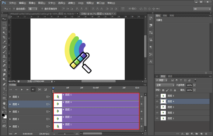213x136 pixels.
Task: Select the Move tool in toolbox
Action: pos(4,19)
